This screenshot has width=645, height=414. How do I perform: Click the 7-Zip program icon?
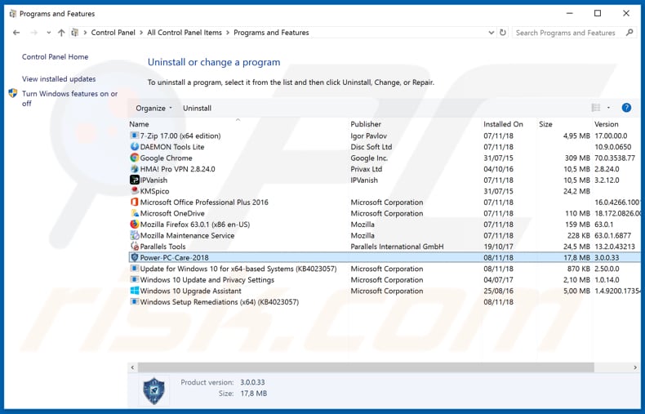pos(134,136)
